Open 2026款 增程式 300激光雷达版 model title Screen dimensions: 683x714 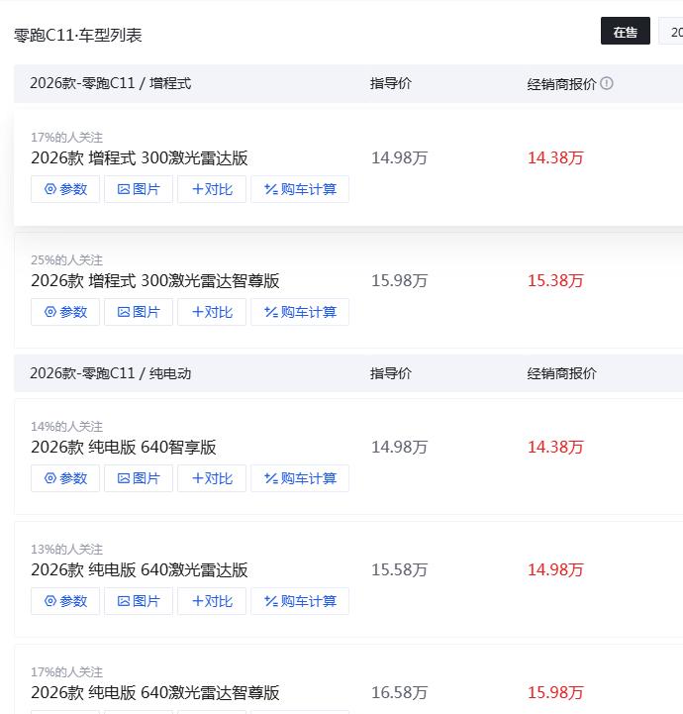[x=140, y=158]
